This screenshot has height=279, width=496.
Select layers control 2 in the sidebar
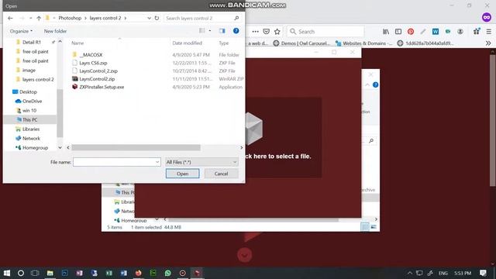(38, 79)
